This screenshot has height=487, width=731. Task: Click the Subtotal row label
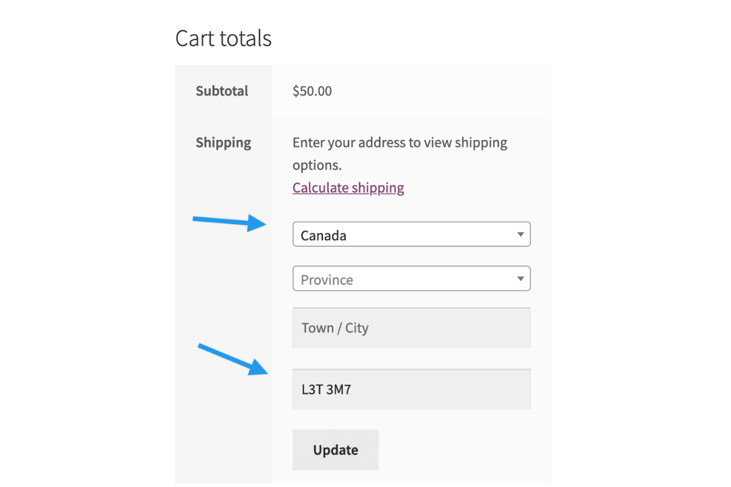(222, 91)
